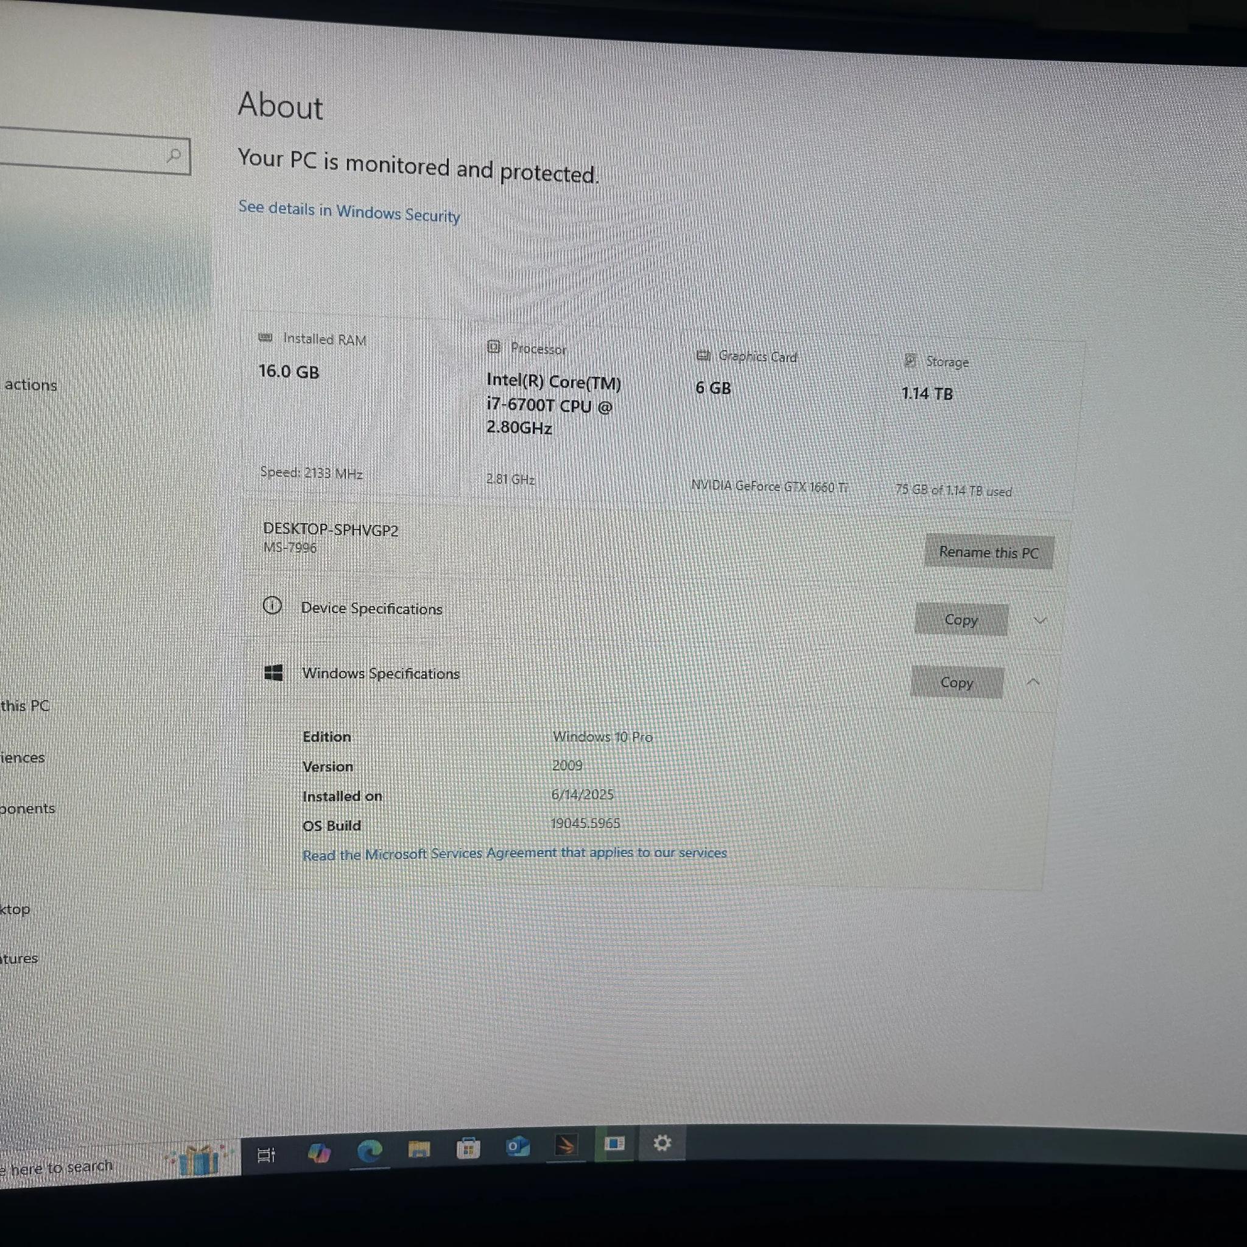Select sidebar item ending in 'this PC'

(25, 706)
